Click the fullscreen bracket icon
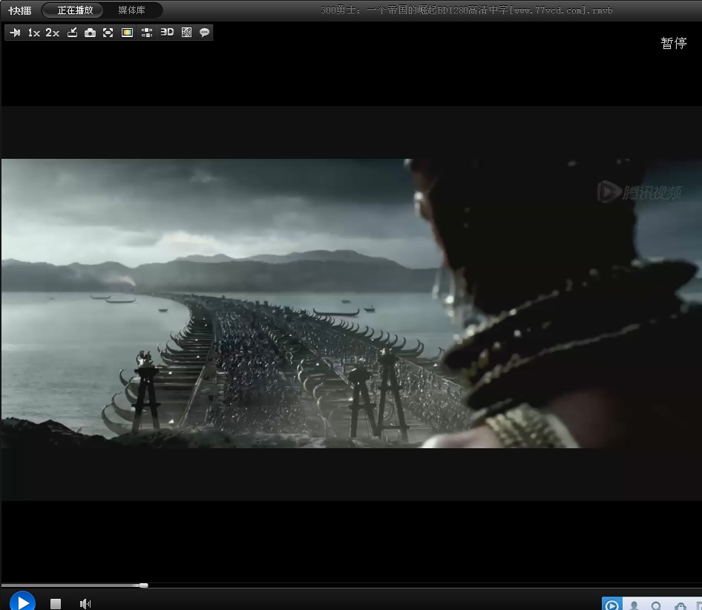The image size is (702, 610). (x=108, y=33)
